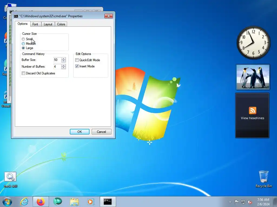The width and height of the screenshot is (277, 207).
Task: Choose the Large cursor size radio button
Action: coord(23,48)
